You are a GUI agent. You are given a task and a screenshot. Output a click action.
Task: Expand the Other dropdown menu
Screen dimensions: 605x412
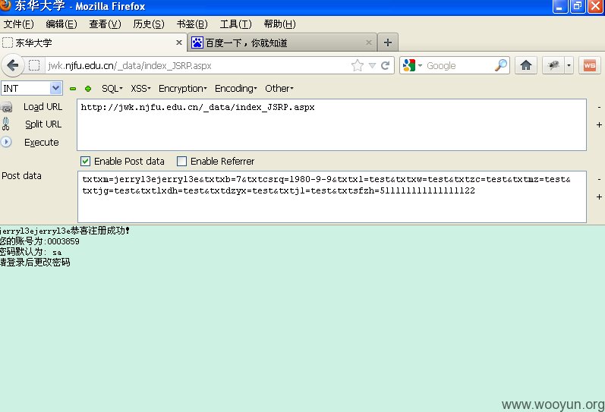[x=279, y=89]
